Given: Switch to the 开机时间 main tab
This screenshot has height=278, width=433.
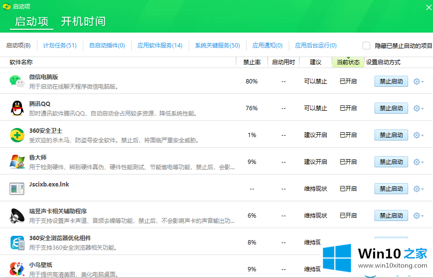Looking at the screenshot, I should pyautogui.click(x=83, y=22).
